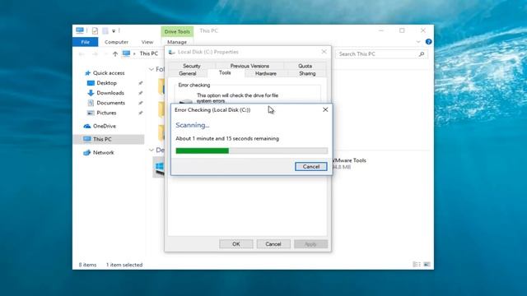This screenshot has height=296, width=527.
Task: Select the Drive Tools contextual tab
Action: coord(177,31)
